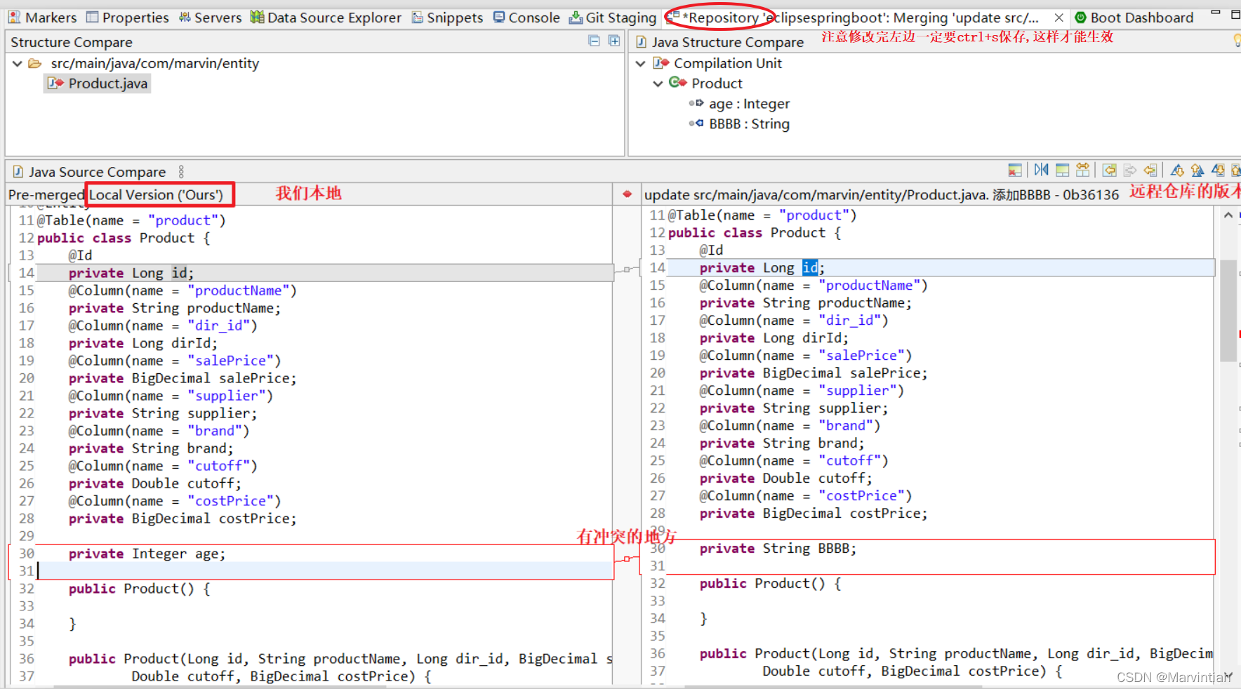Click 'private Double cutoff;' in left pane
Viewport: 1241px width, 689px height.
tap(154, 483)
